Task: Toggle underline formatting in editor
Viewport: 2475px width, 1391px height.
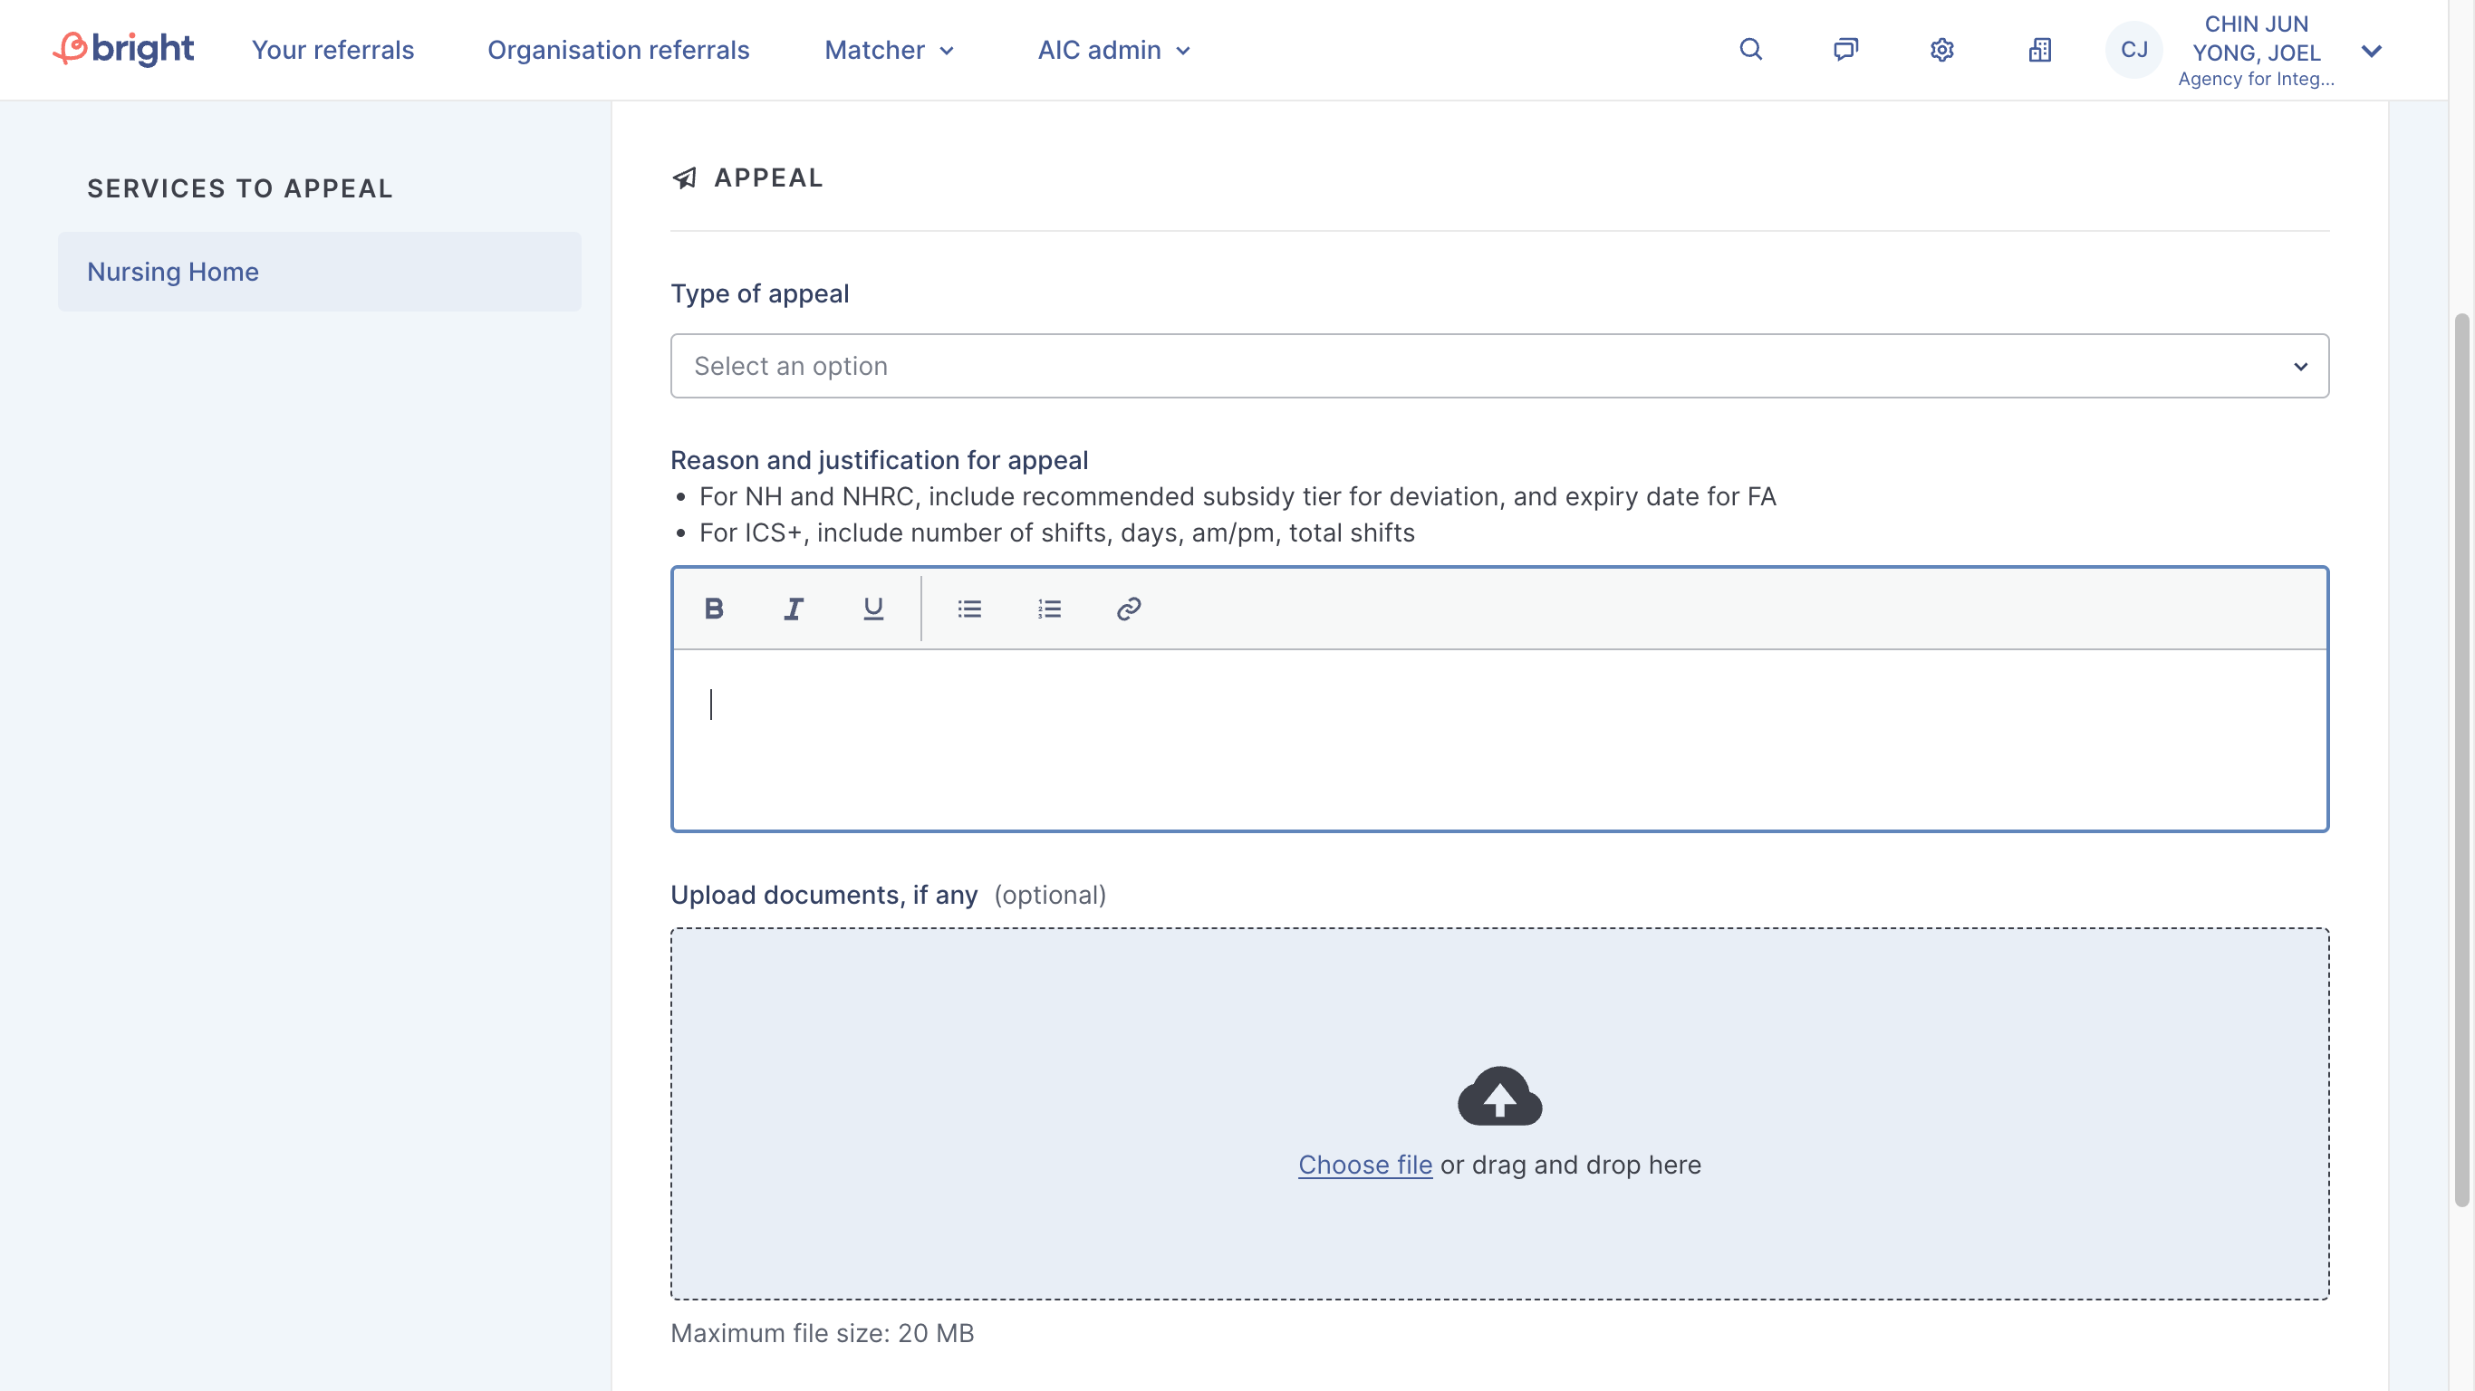Action: pos(873,608)
